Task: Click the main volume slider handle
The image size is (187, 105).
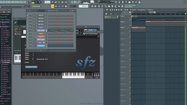Action: point(41,6)
